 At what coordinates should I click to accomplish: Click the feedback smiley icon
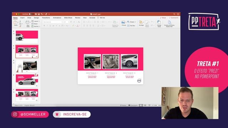[x=178, y=14]
